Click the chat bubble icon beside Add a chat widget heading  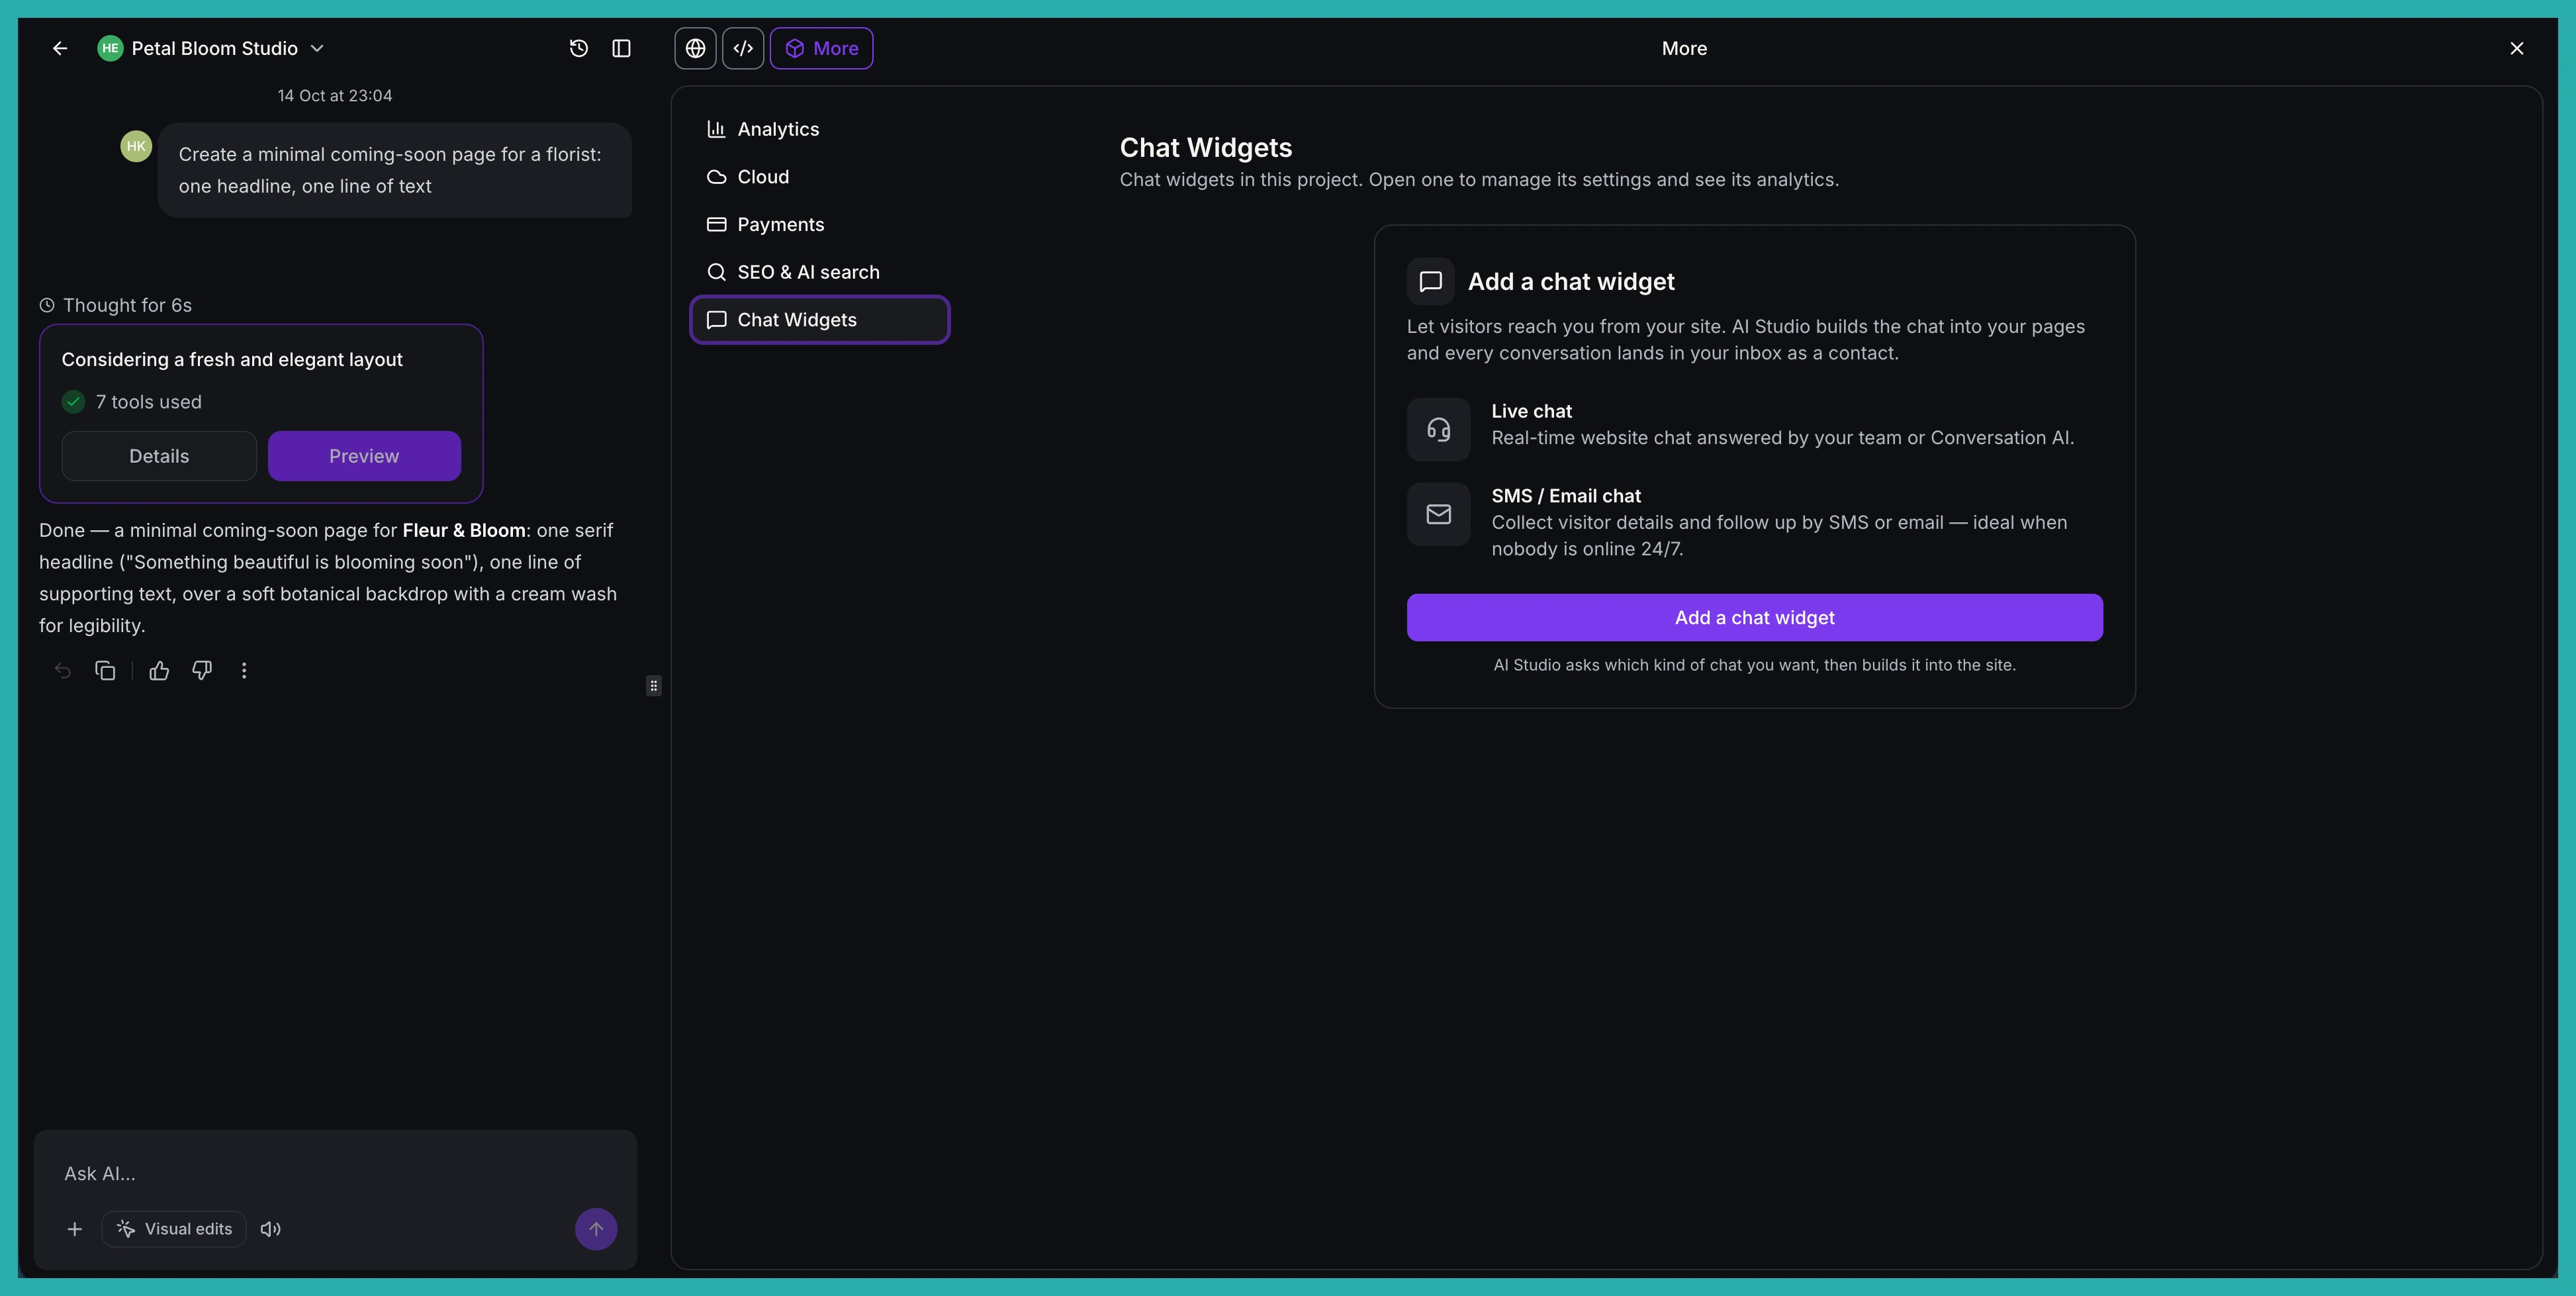tap(1430, 282)
